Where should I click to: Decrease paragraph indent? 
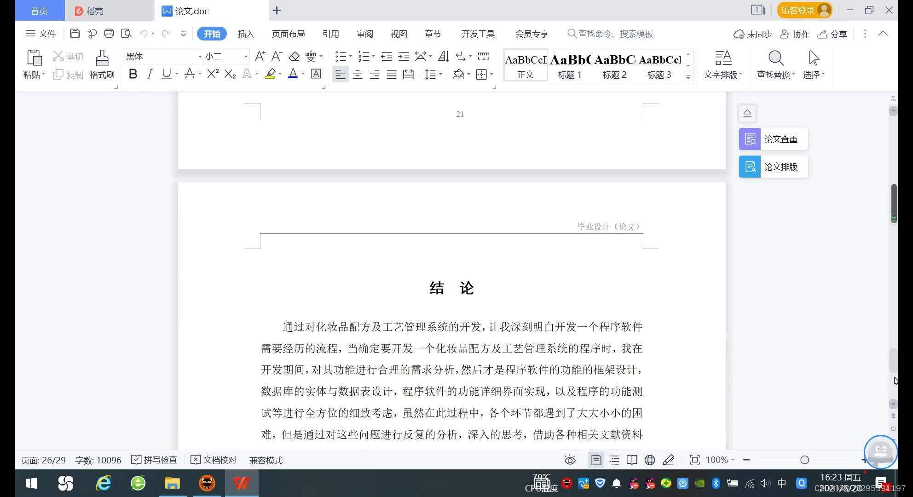pos(387,56)
